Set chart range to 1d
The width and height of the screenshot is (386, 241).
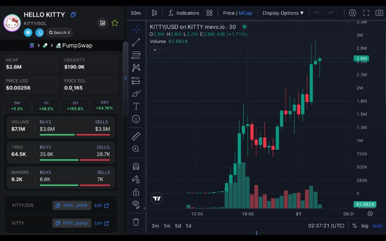(188, 226)
